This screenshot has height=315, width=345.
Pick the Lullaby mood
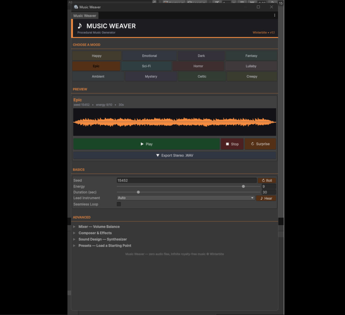click(251, 66)
